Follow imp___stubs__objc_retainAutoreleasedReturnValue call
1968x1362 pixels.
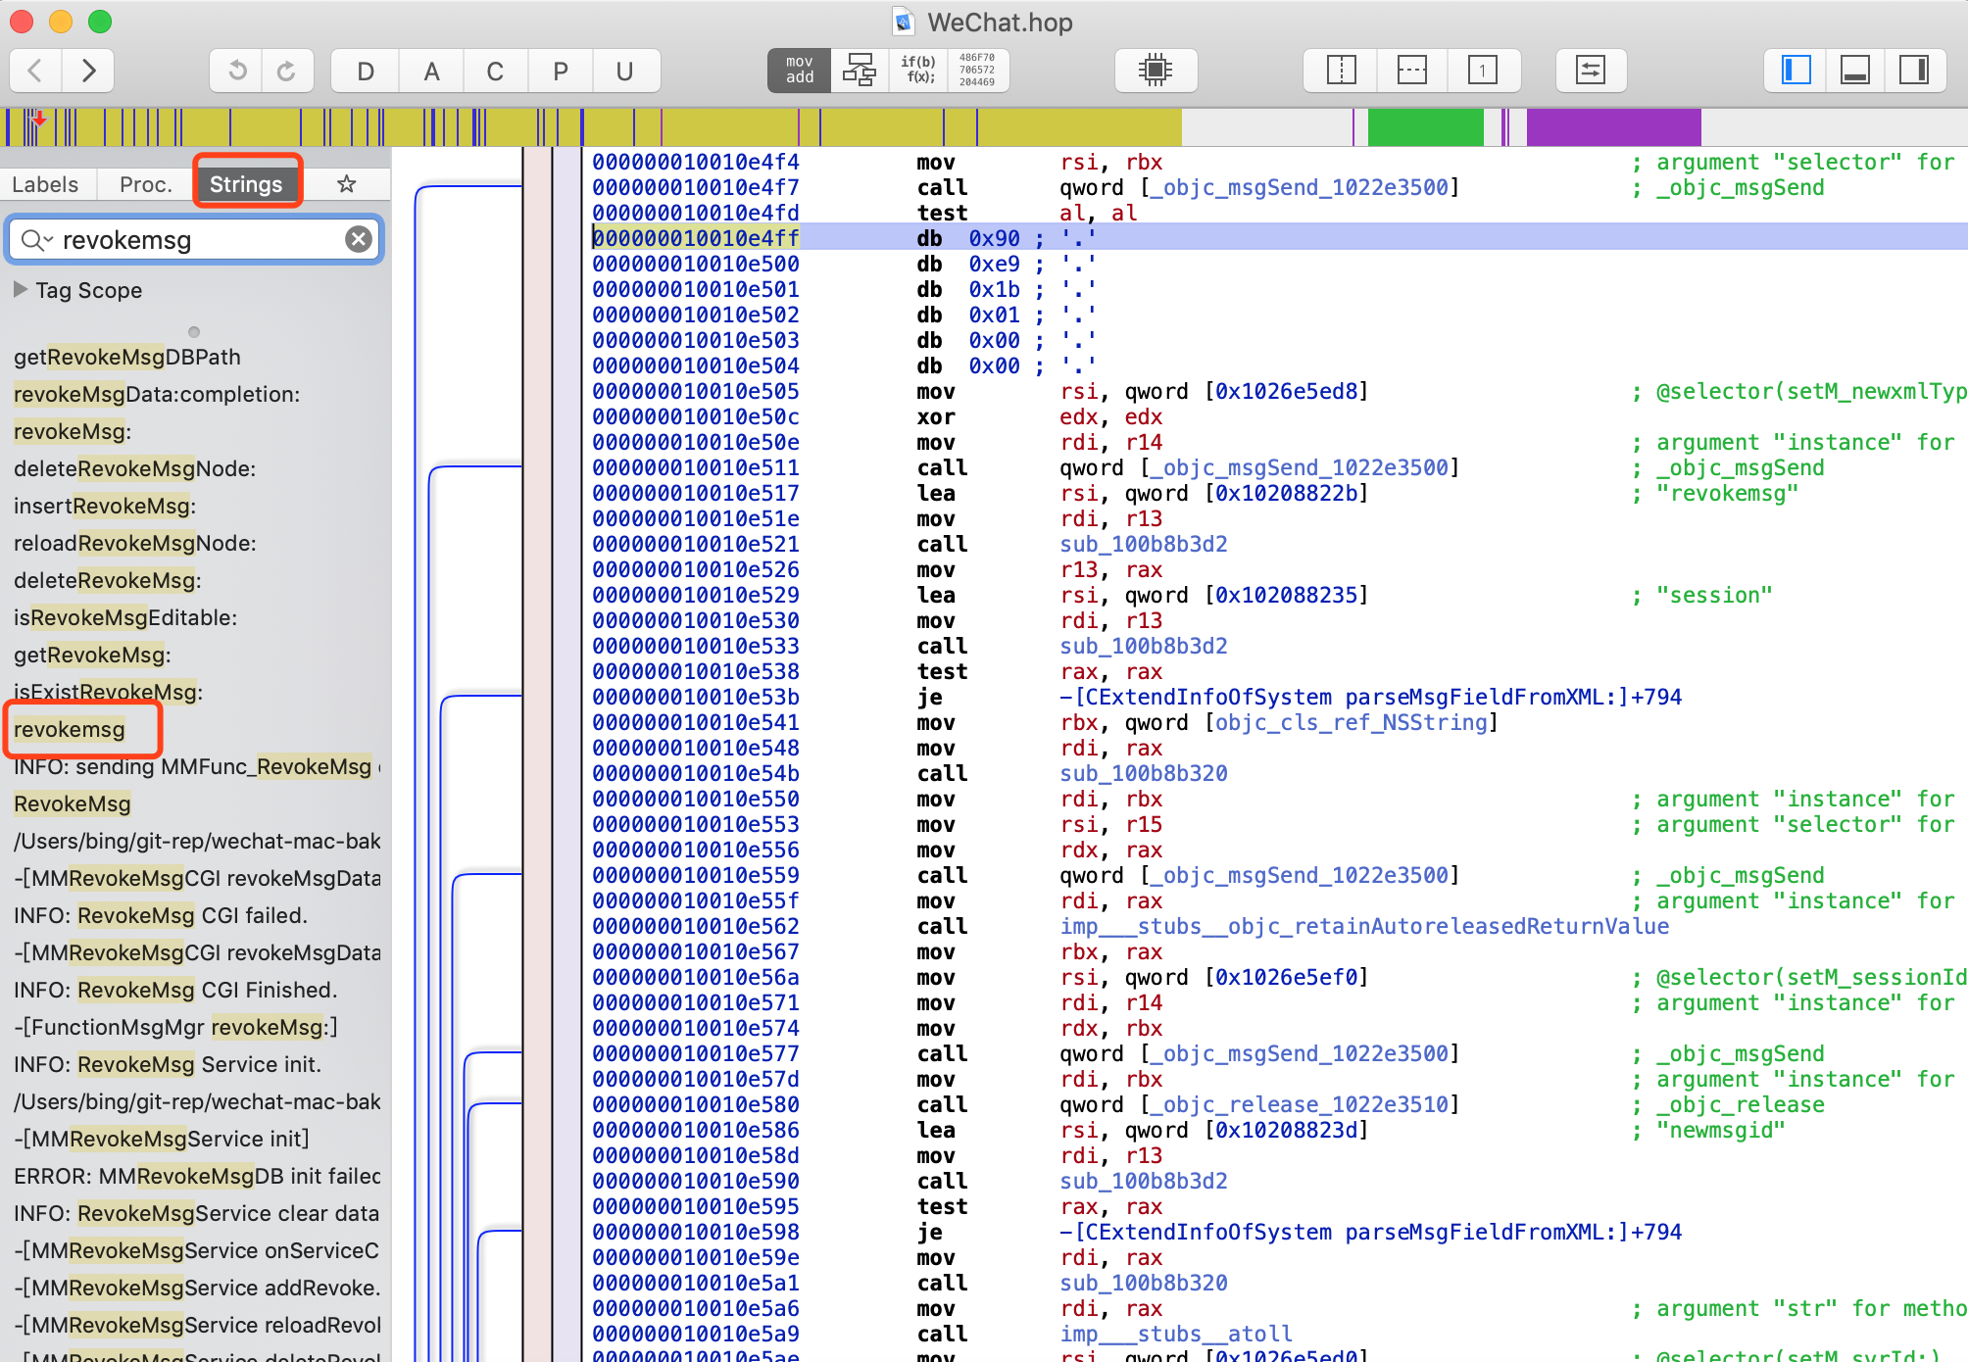(1364, 926)
